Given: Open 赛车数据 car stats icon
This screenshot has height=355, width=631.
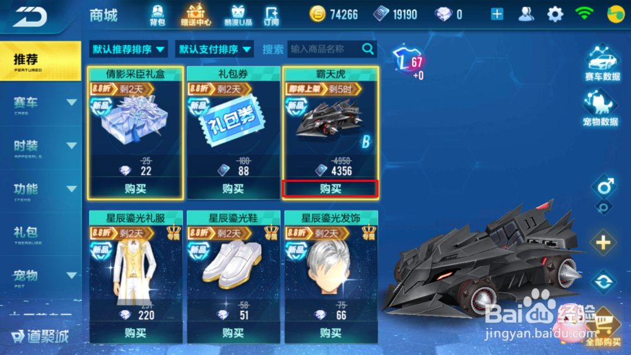Looking at the screenshot, I should coord(603,62).
